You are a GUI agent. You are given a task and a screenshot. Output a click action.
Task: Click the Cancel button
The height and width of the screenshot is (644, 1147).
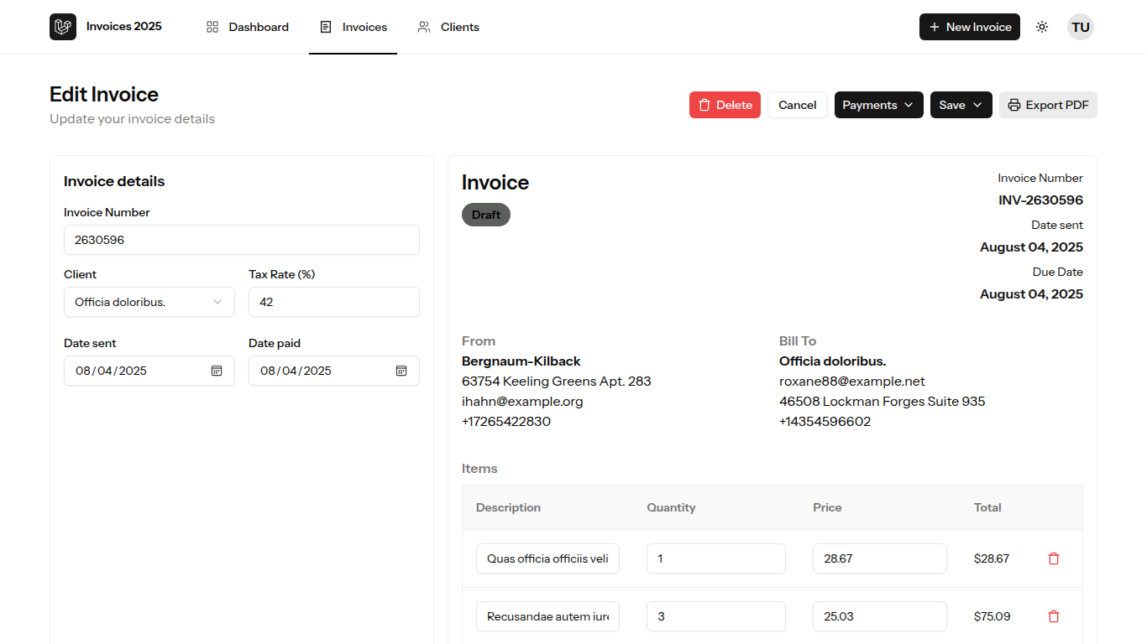tap(797, 105)
